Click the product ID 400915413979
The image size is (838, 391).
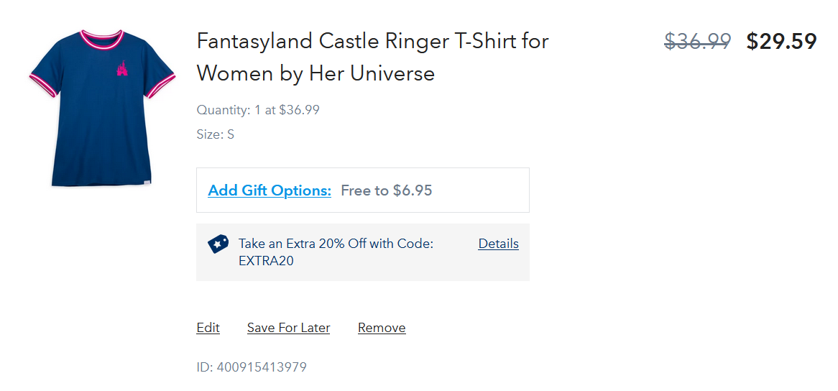[x=252, y=367]
